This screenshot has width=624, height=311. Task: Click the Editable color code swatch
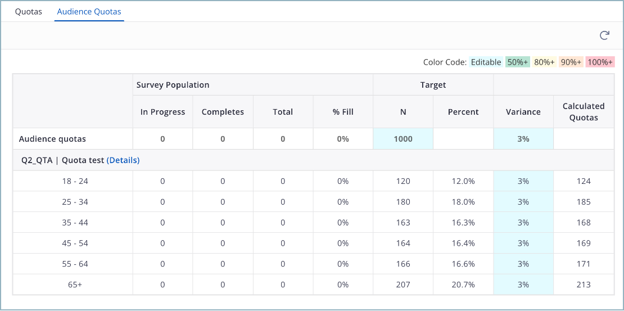(x=486, y=62)
